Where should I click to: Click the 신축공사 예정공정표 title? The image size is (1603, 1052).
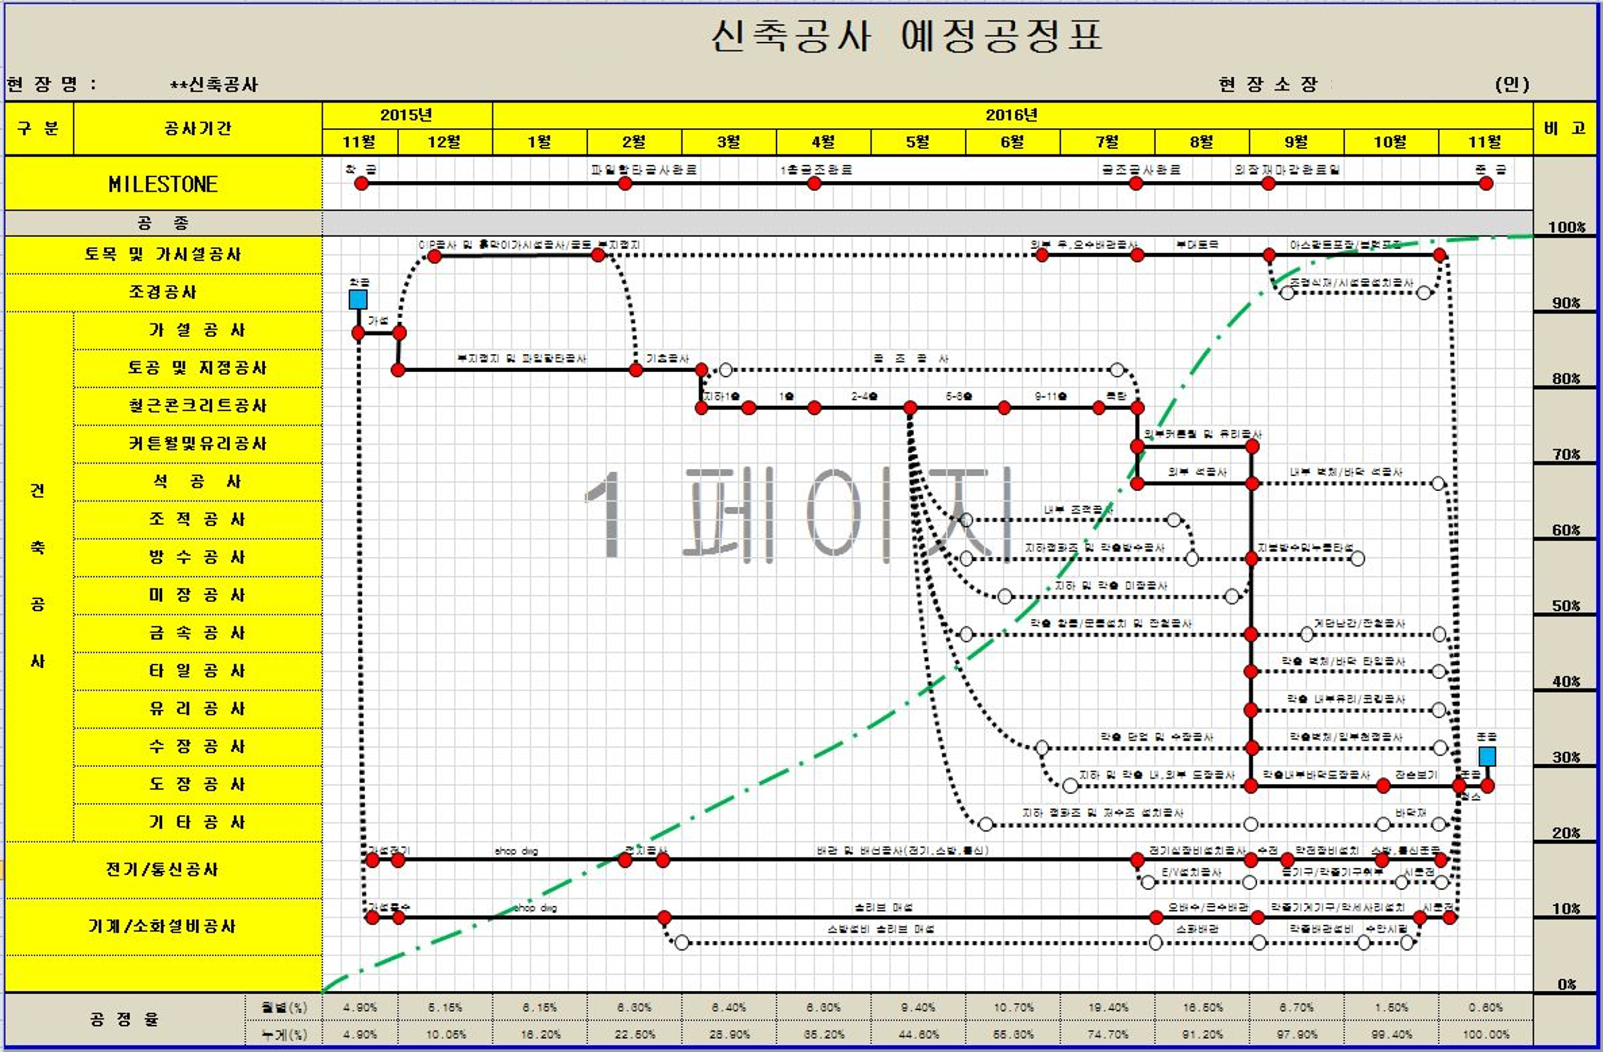click(906, 36)
